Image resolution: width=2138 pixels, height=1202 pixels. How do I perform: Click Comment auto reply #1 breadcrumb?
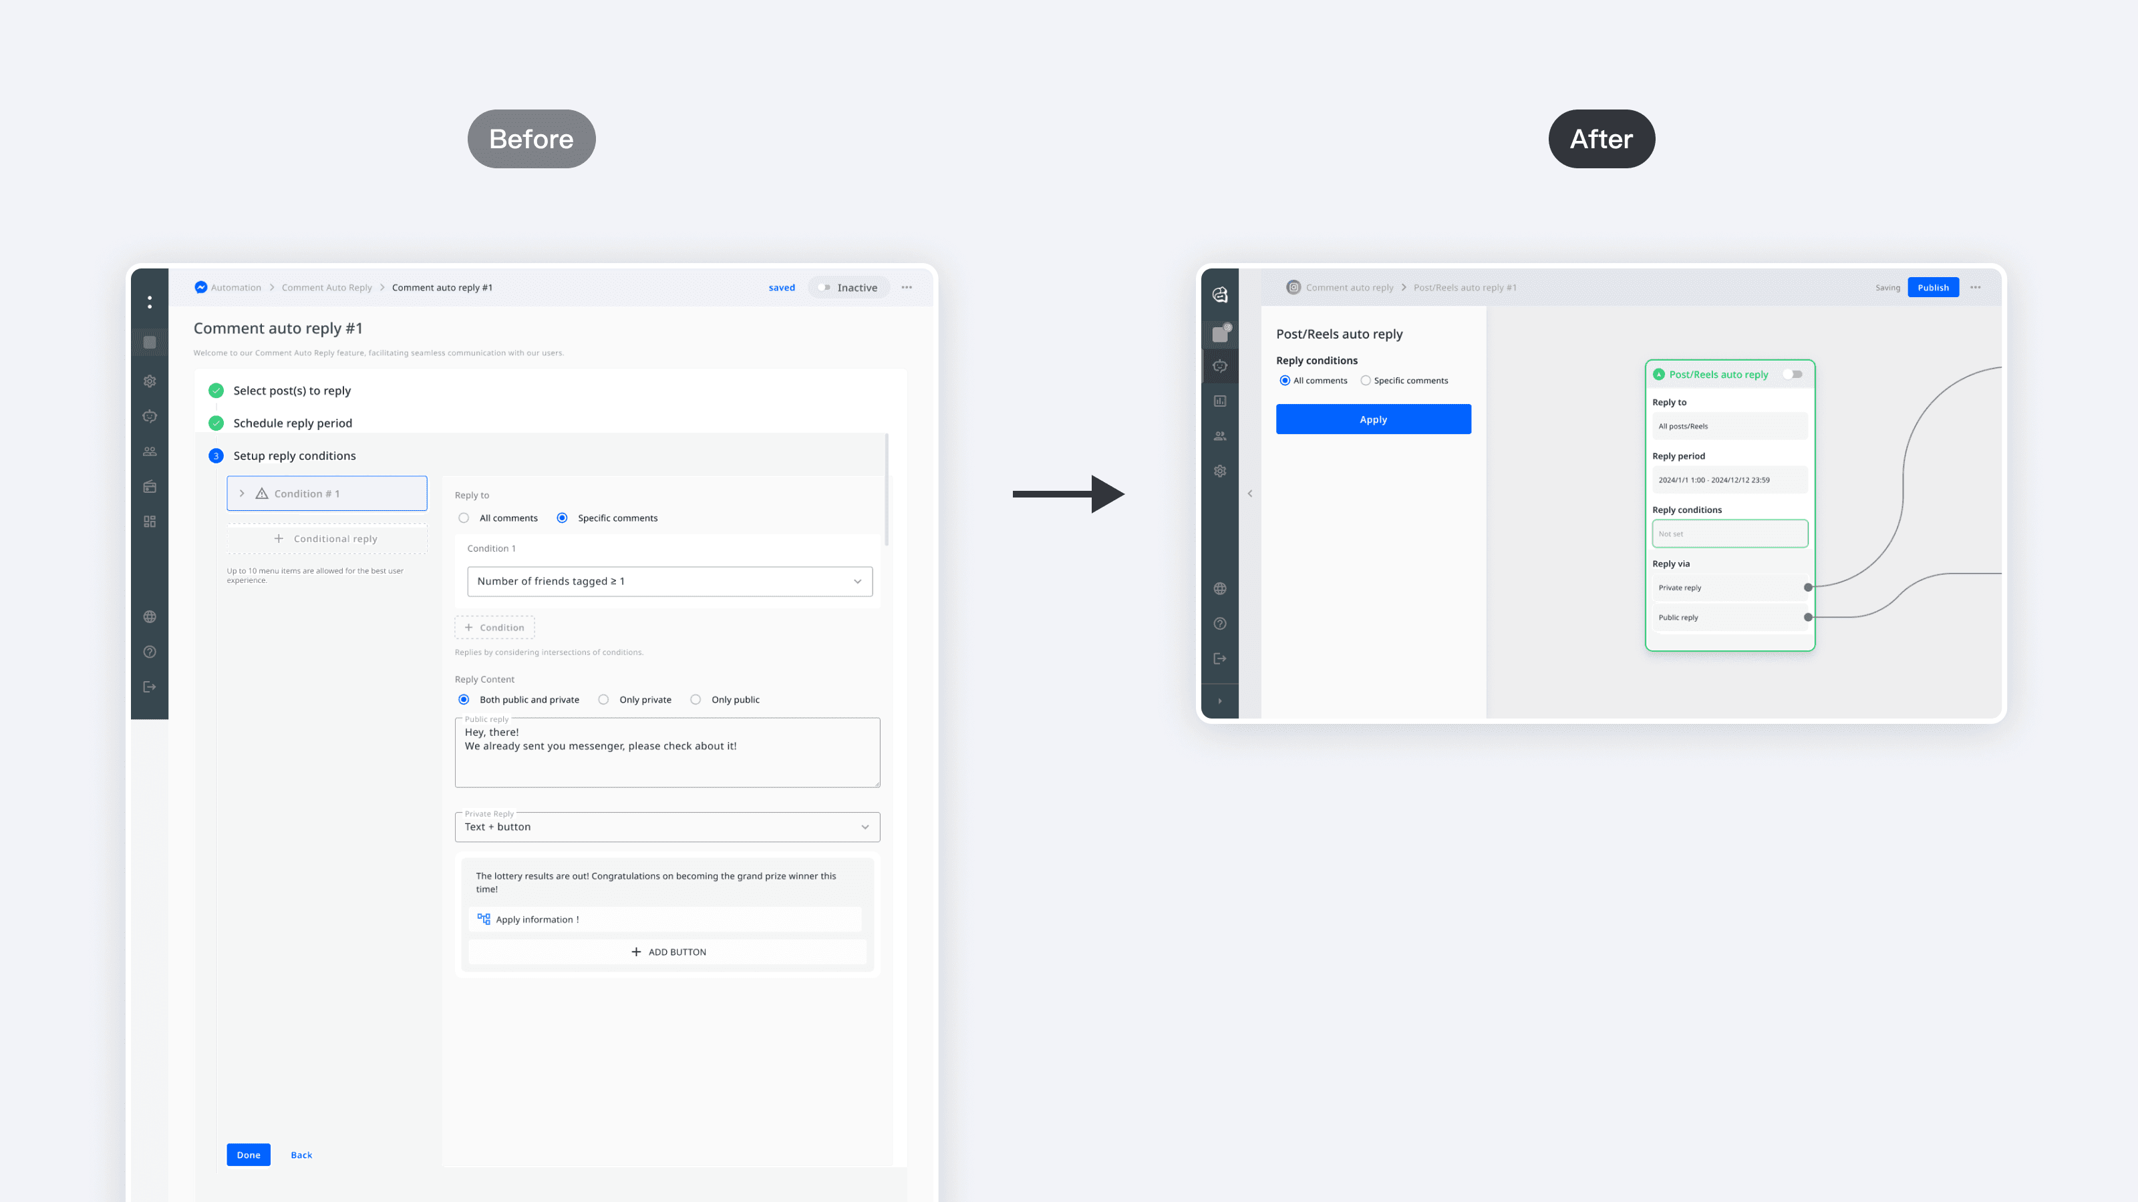point(442,288)
